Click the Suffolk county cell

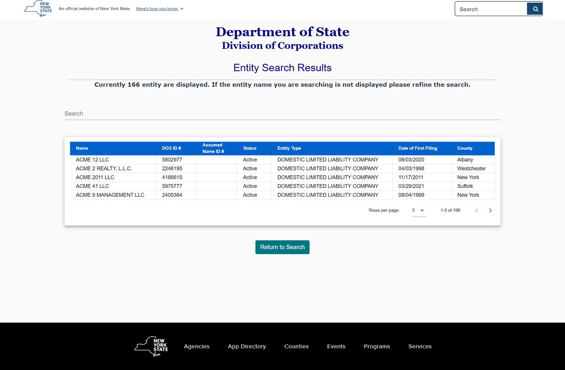pos(466,186)
